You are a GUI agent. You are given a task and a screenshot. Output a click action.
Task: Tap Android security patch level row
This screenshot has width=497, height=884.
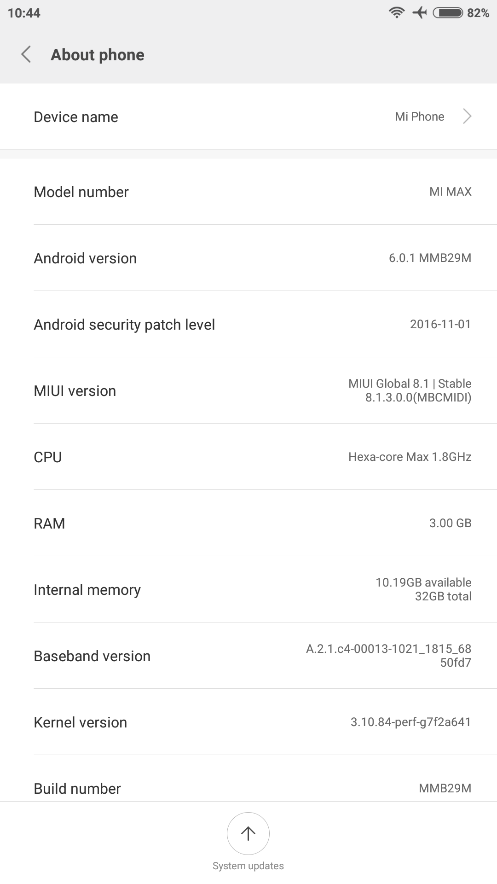[x=248, y=324]
